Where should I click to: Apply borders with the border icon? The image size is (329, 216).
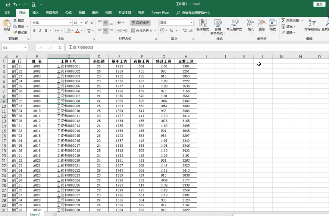pyautogui.click(x=57, y=31)
